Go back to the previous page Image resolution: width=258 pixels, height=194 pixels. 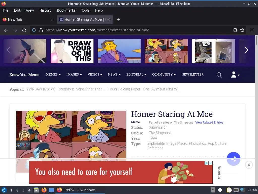click(x=6, y=30)
